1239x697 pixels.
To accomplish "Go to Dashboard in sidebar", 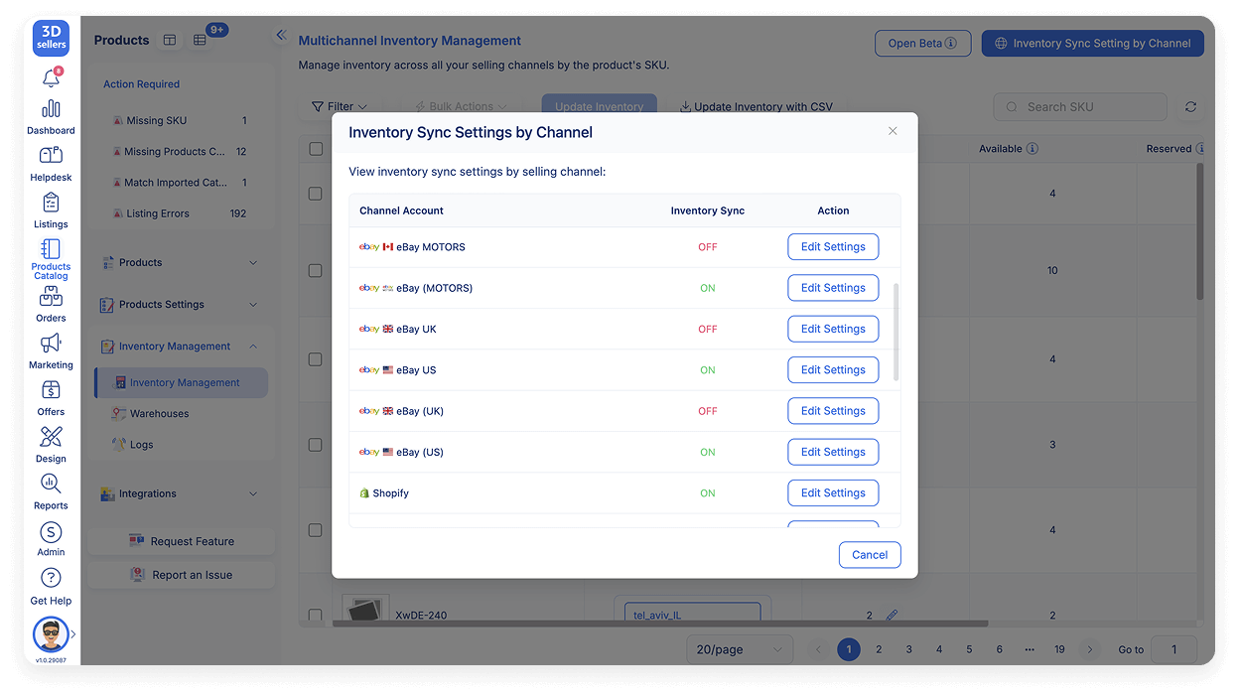I will coord(51,116).
